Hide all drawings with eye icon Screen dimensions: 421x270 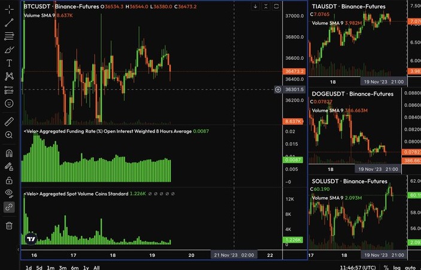[9, 193]
